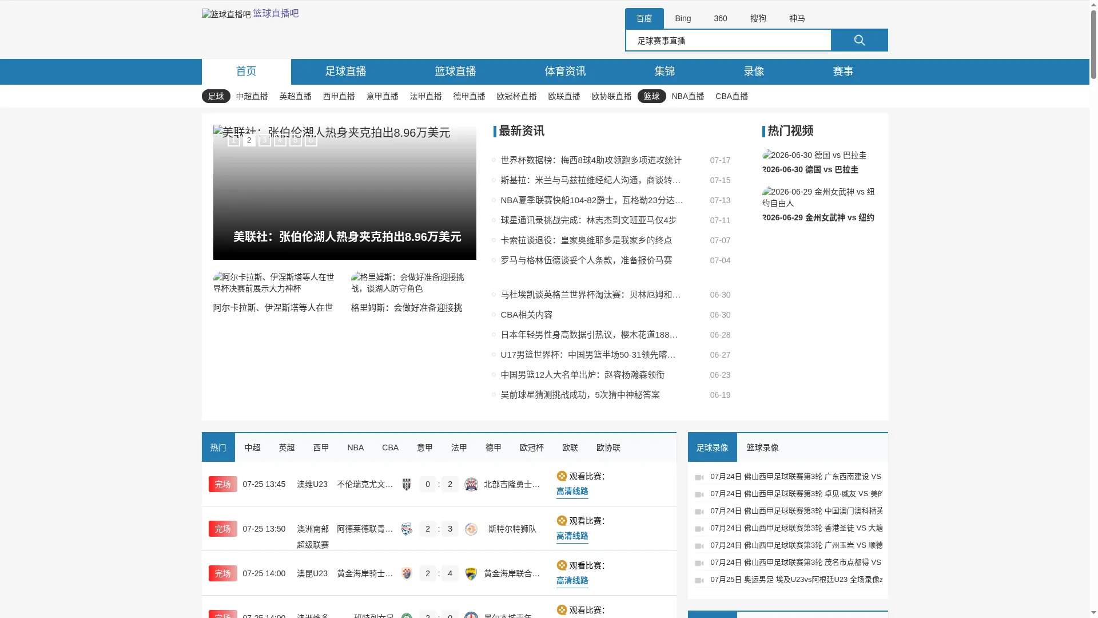Click video icon beside 卓见·威友 replay
1098x618 pixels.
tap(699, 494)
